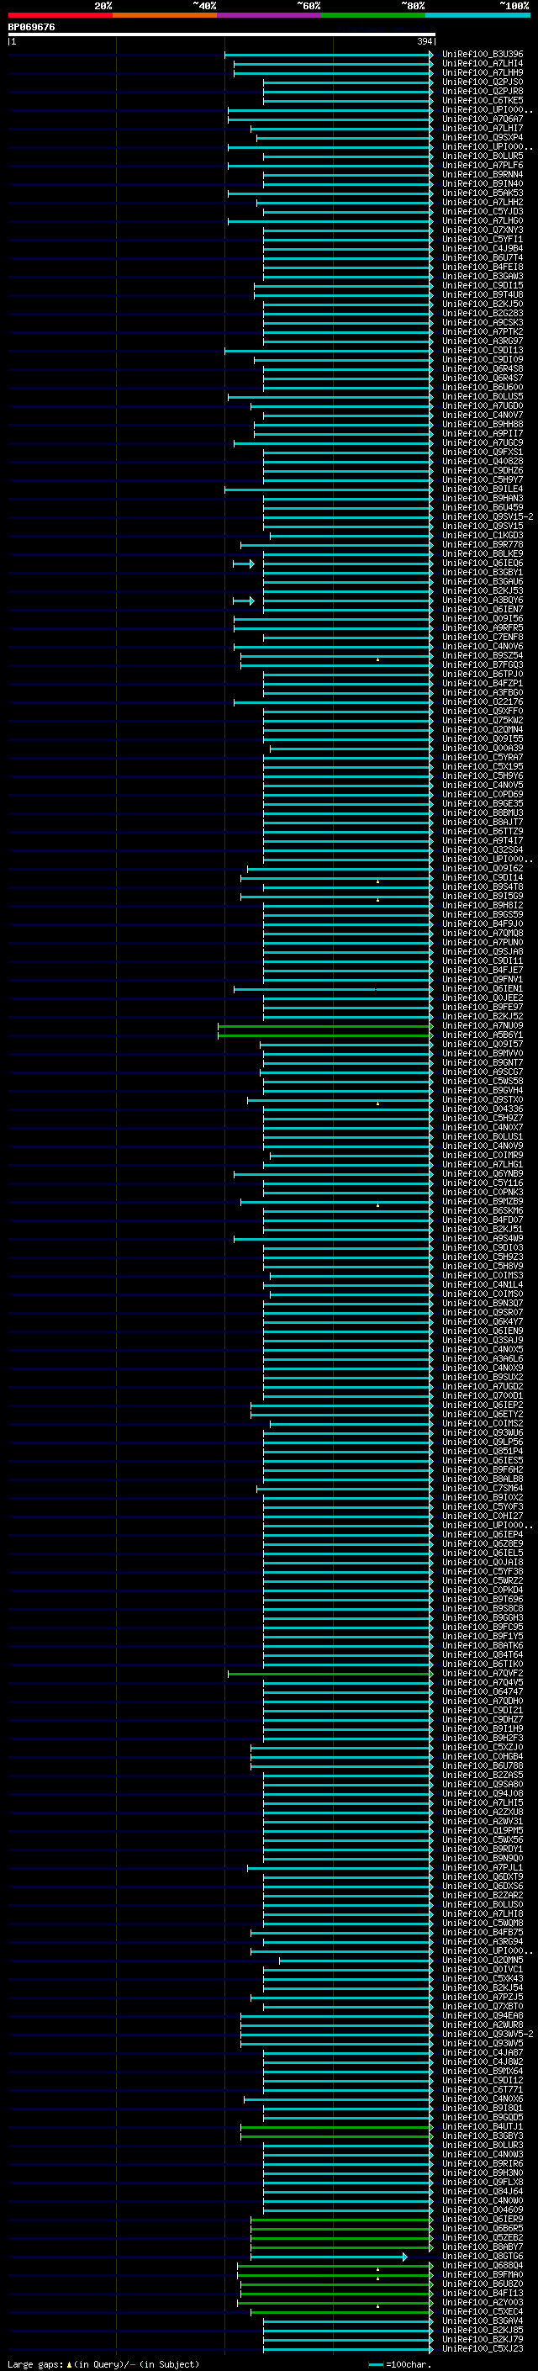
Task: Click shortened alignment arrow for UniRef100_Q8GTG6
Action: tap(404, 2257)
